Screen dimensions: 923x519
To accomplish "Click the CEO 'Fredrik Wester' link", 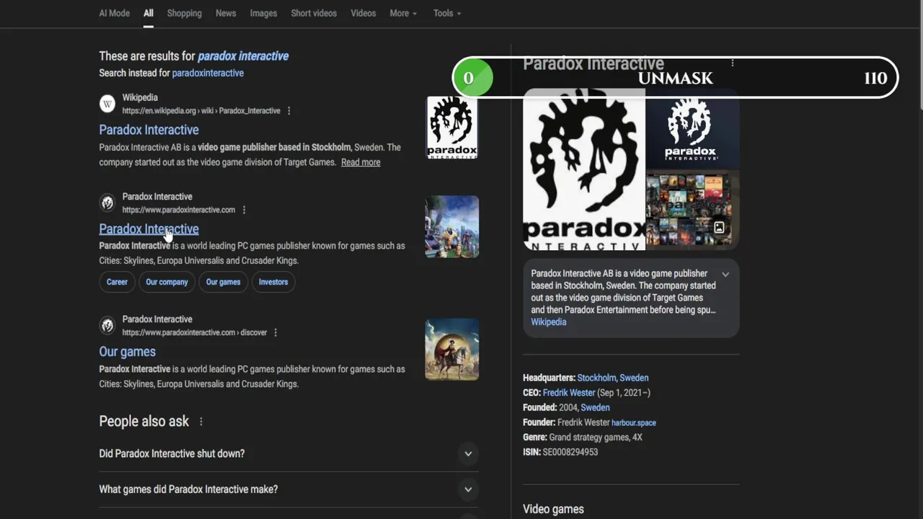I will (569, 393).
